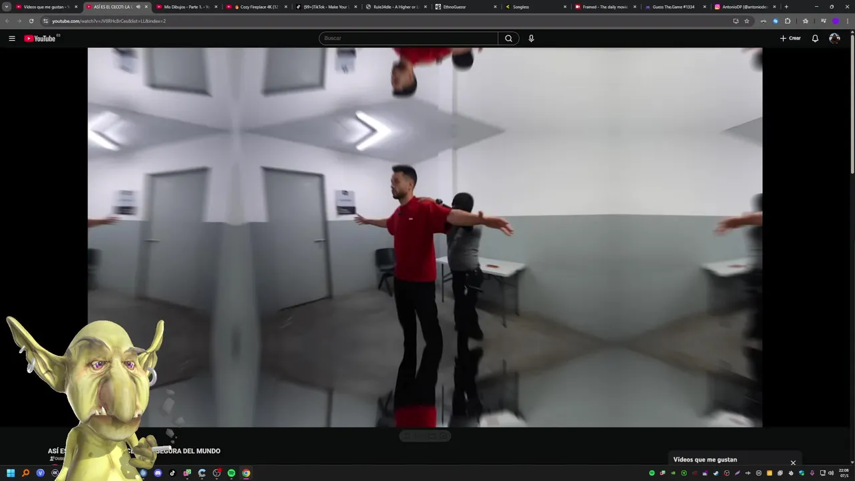Open the YouTube hamburger guide menu
The width and height of the screenshot is (855, 481).
pos(11,38)
